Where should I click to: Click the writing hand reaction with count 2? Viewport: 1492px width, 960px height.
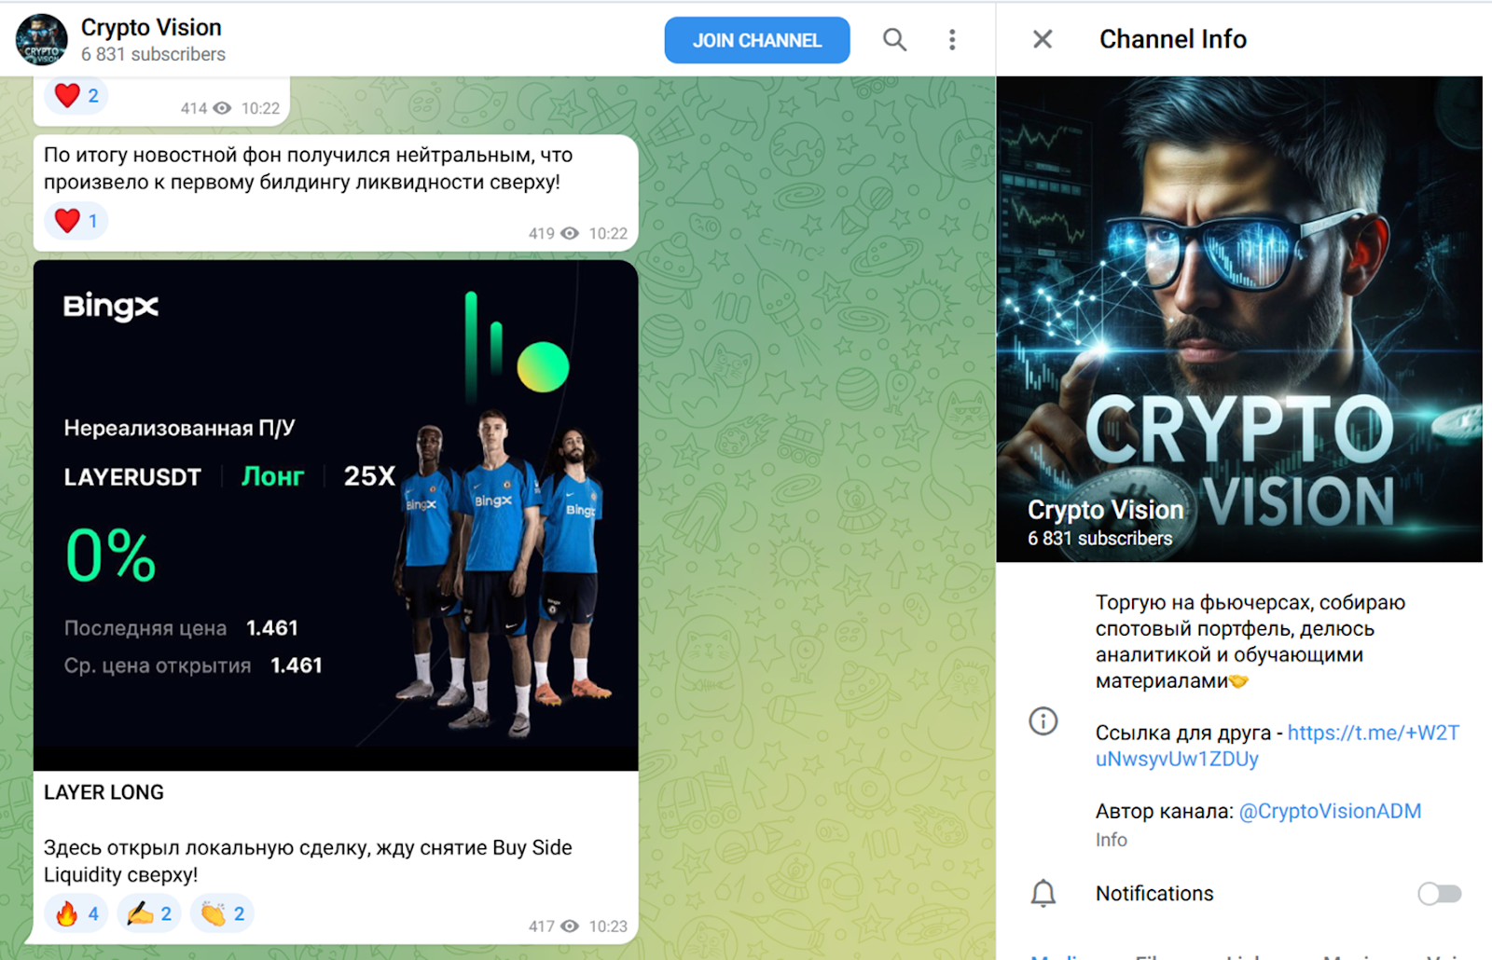click(149, 913)
